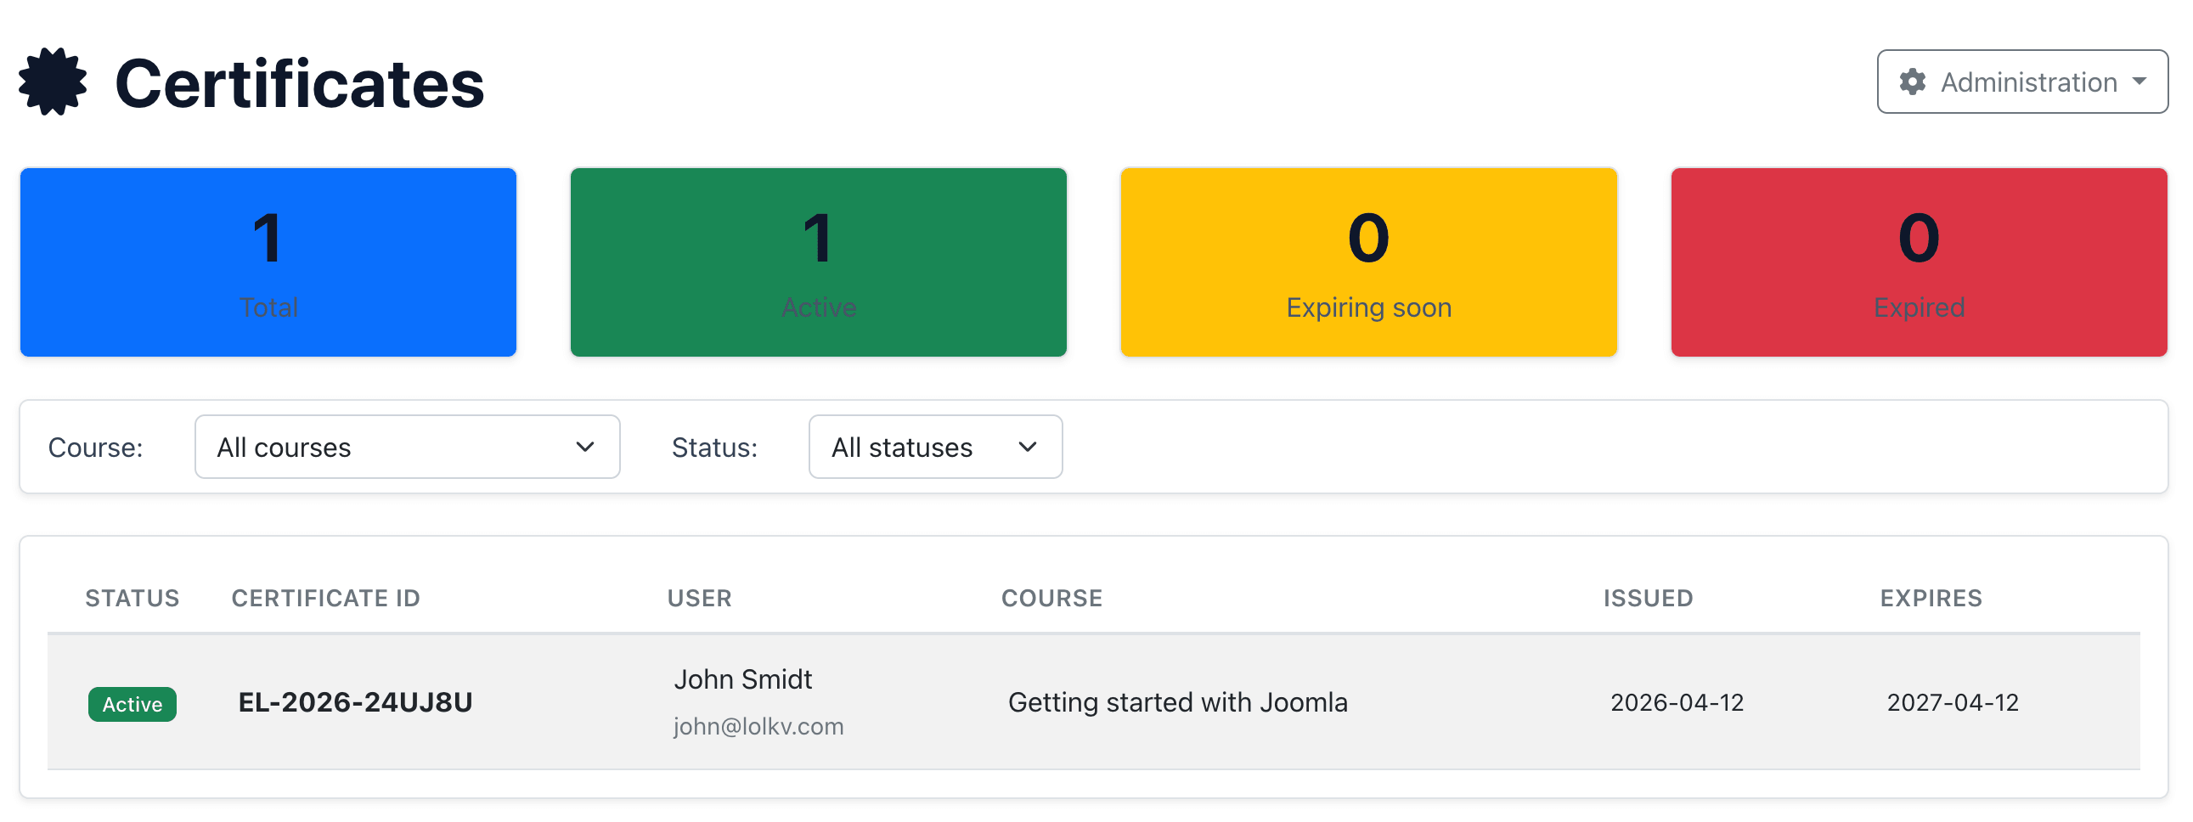This screenshot has height=822, width=2193.
Task: Expand the All courses dropdown
Action: [x=407, y=447]
